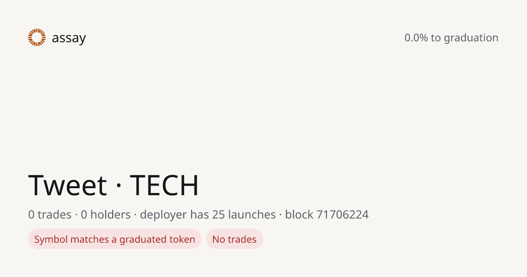Screen dimensions: 527x277
Task: Click the dot separator between Tweet and TECH
Action: point(118,186)
